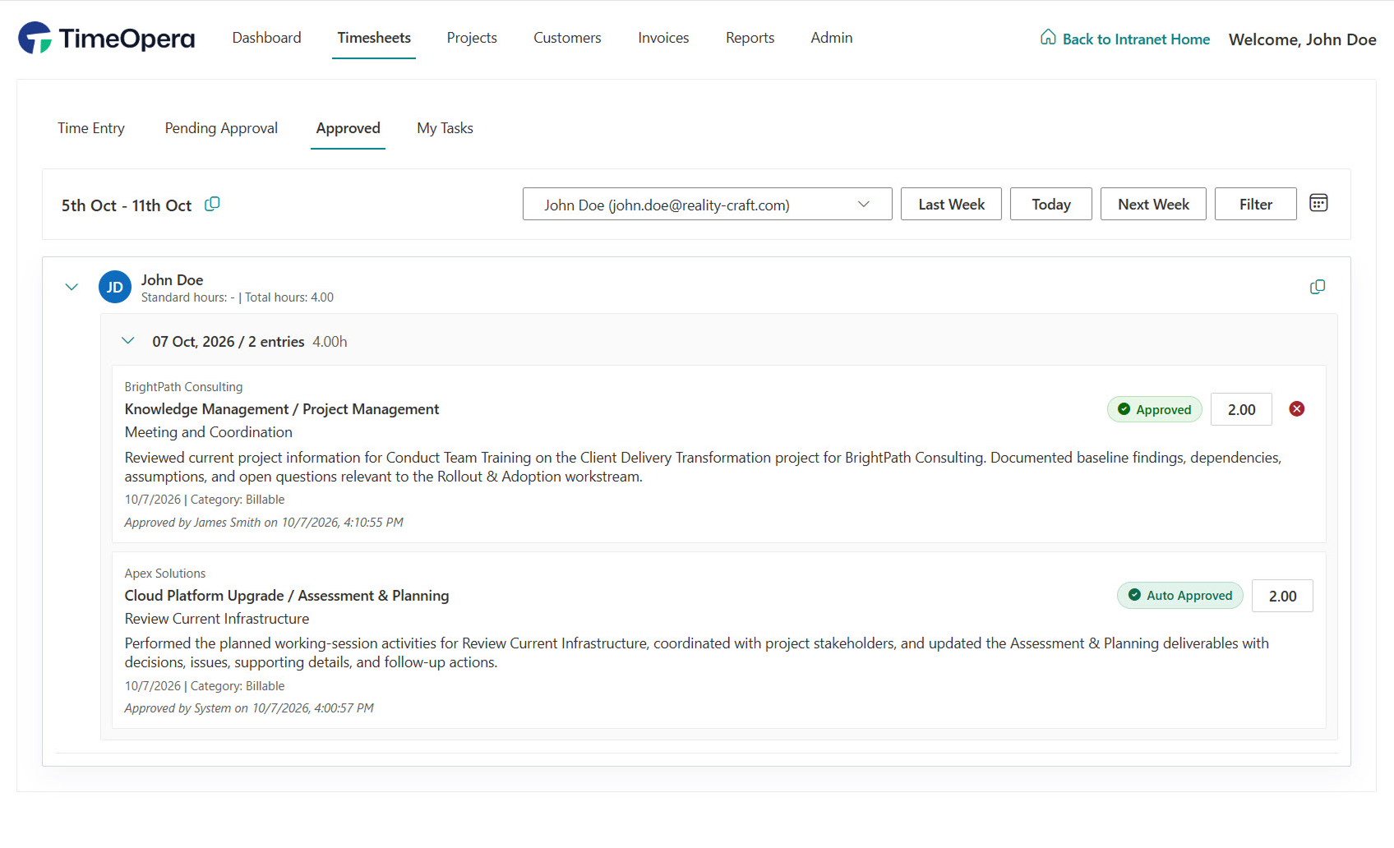Switch to the My Tasks tab
The height and width of the screenshot is (848, 1394).
point(445,128)
